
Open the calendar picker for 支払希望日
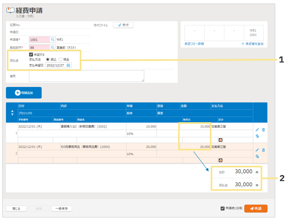[x=68, y=65]
